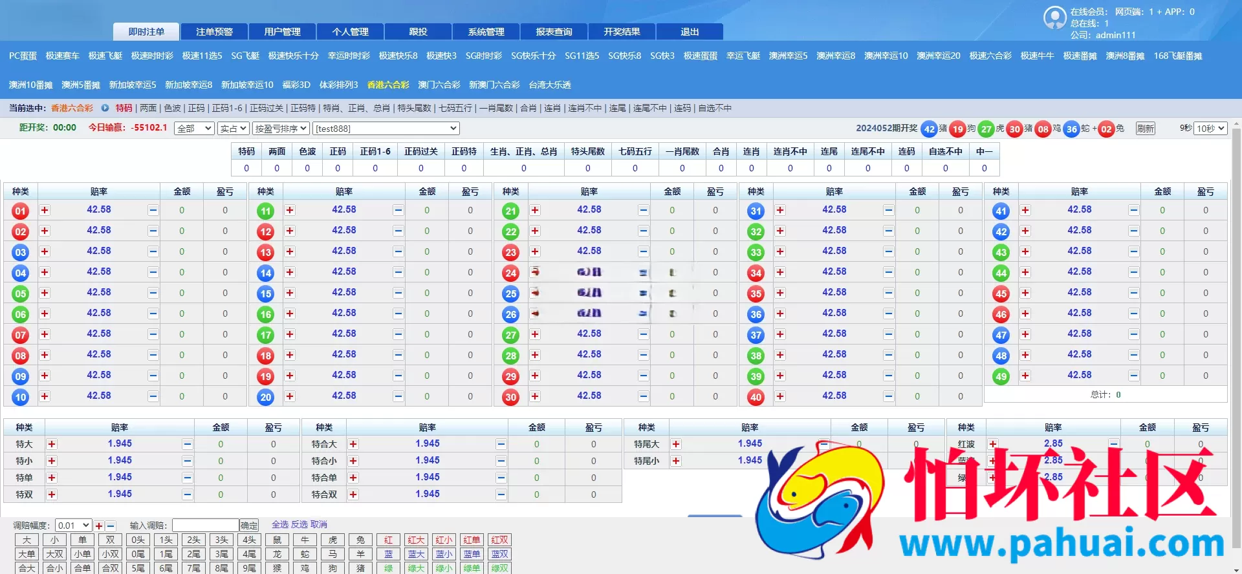Open 注单预警 tab
Image resolution: width=1242 pixels, height=574 pixels.
[x=214, y=32]
